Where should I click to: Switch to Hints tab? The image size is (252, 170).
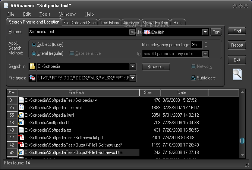178,23
